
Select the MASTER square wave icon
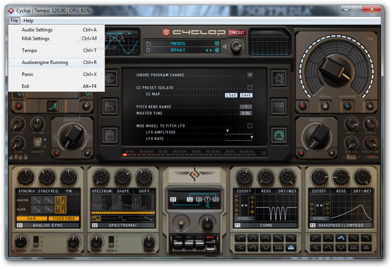click(x=60, y=200)
